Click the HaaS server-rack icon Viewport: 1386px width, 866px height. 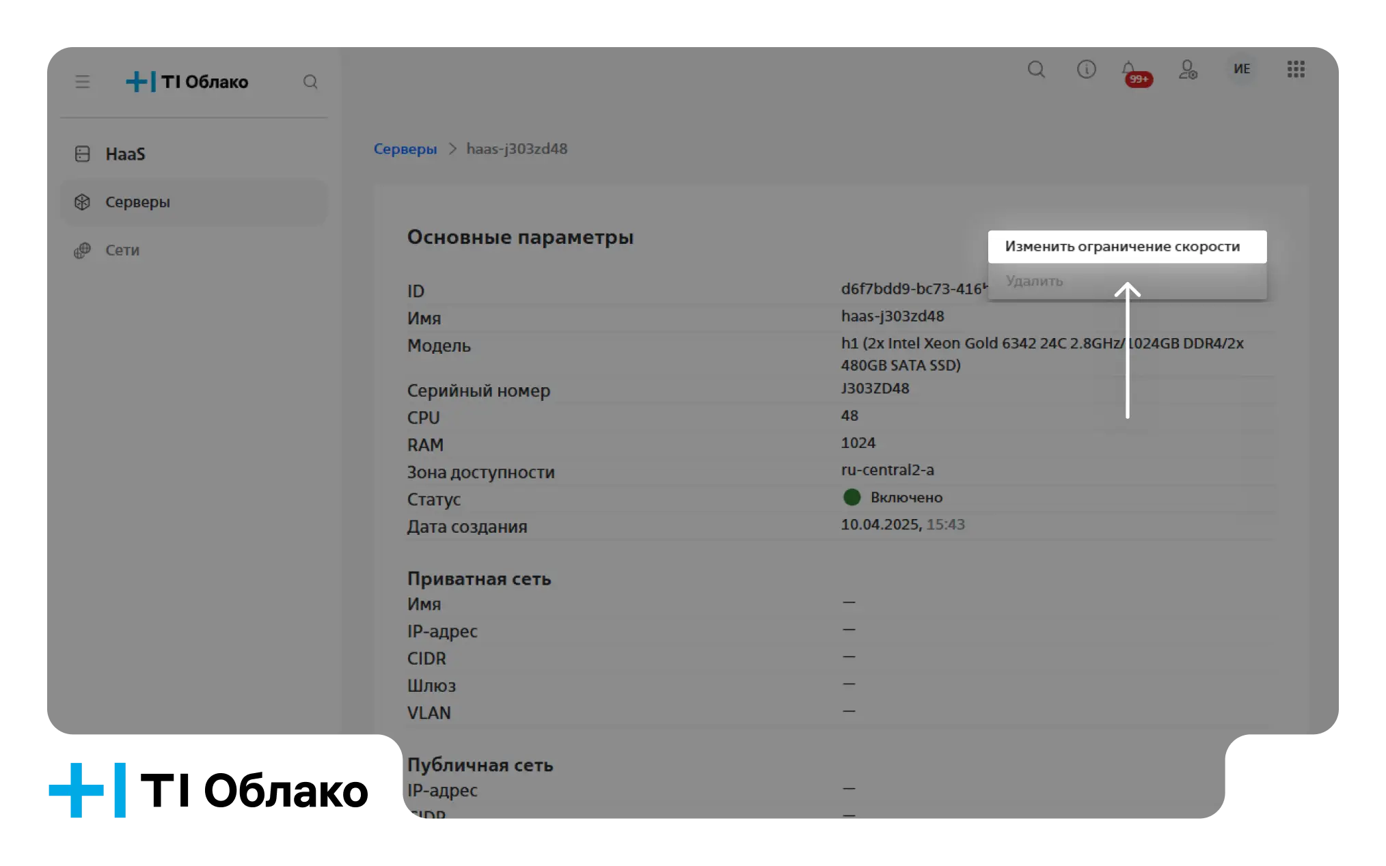(83, 154)
